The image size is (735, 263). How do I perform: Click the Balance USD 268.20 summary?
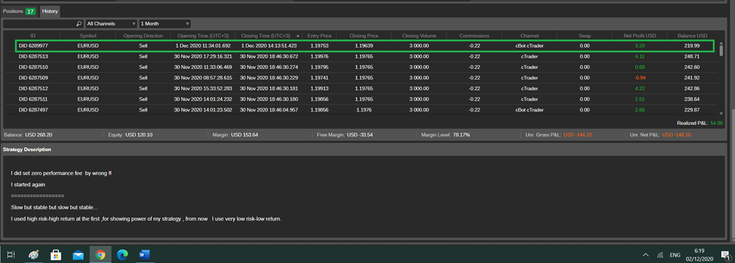(x=28, y=135)
